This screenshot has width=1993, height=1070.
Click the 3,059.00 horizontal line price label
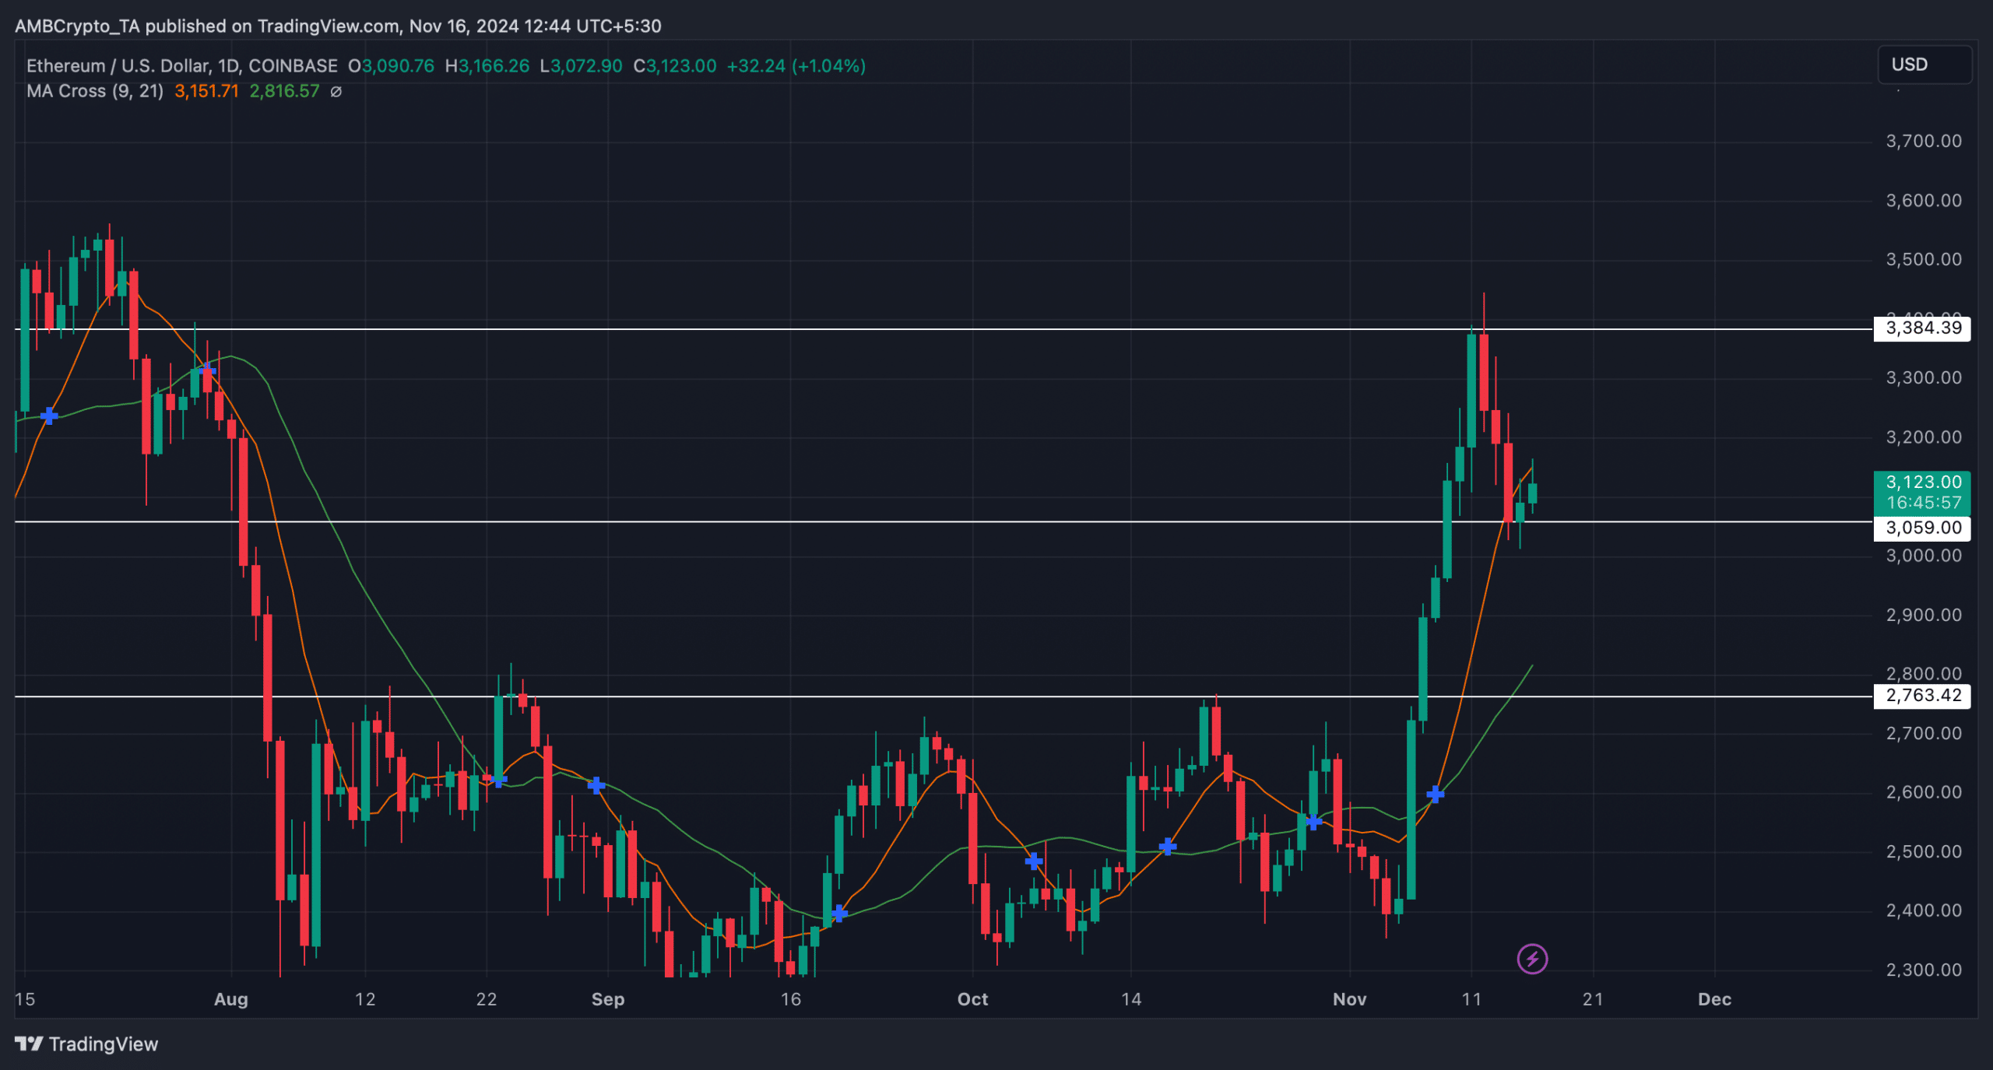[1923, 528]
